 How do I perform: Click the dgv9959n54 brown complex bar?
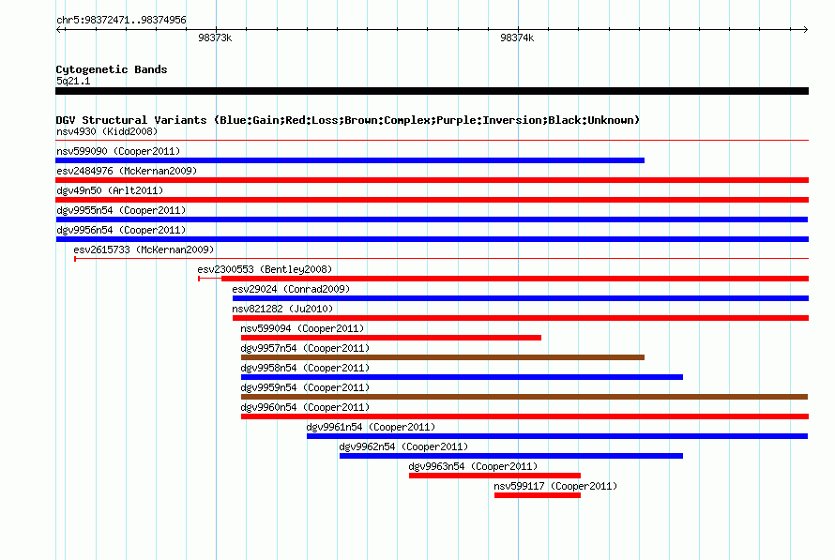524,397
